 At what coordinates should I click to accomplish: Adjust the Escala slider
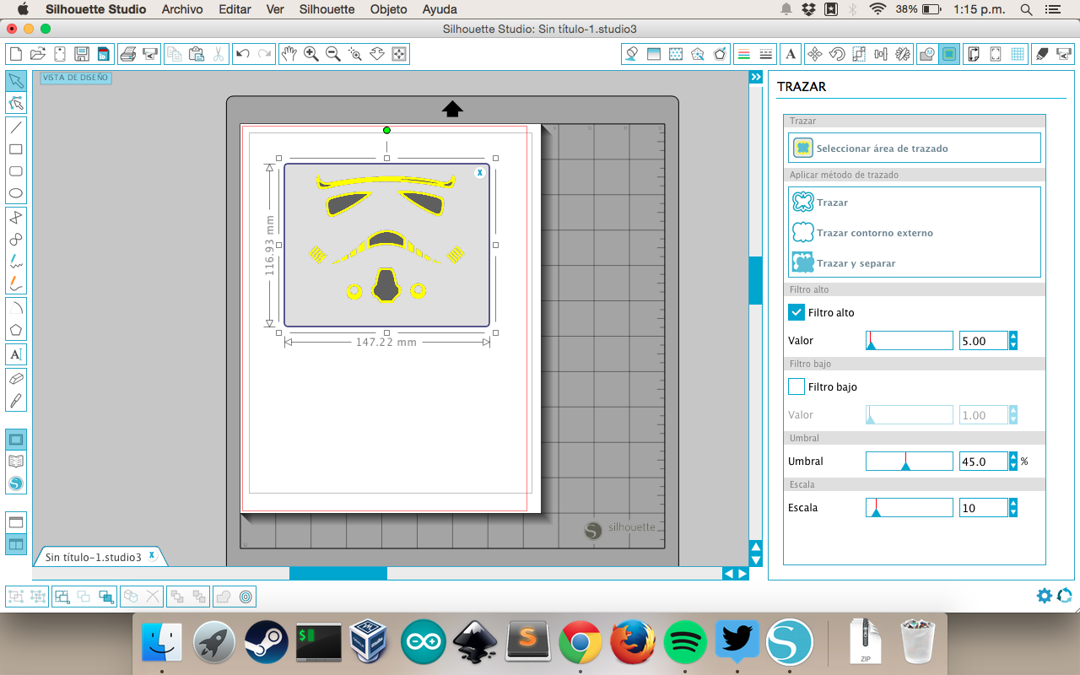click(909, 508)
